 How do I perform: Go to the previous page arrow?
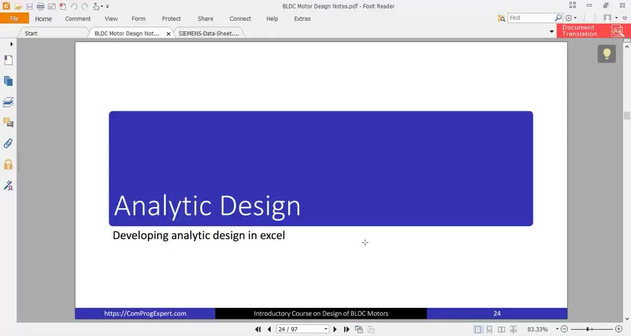[269, 329]
